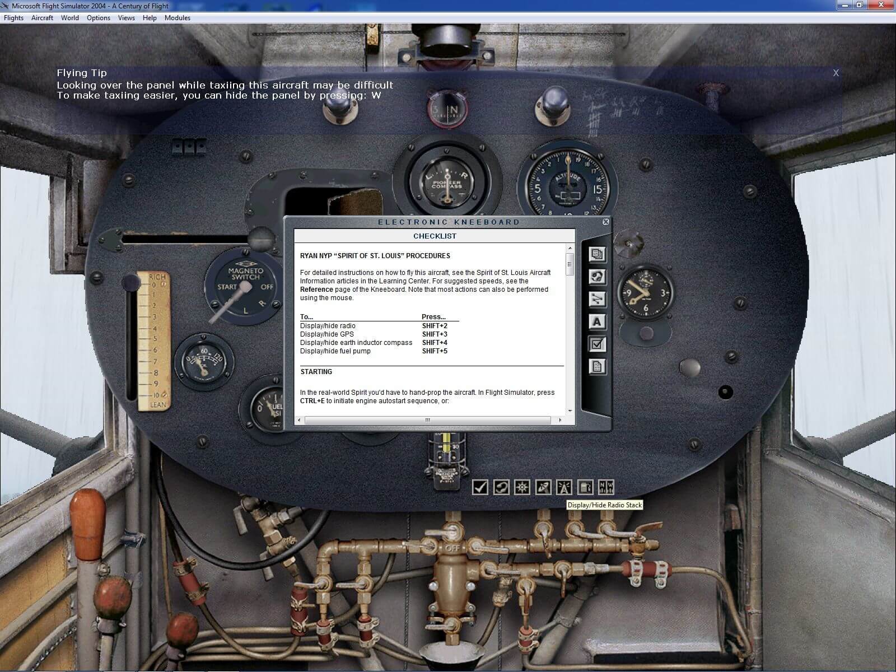This screenshot has height=672, width=896.
Task: Click the checklist scroll-up arrow
Action: click(x=570, y=248)
